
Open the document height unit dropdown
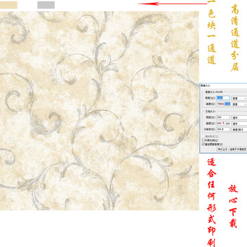239,123
